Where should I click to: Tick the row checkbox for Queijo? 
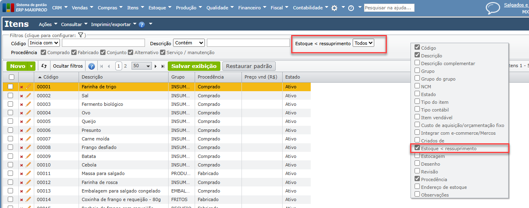coord(11,121)
